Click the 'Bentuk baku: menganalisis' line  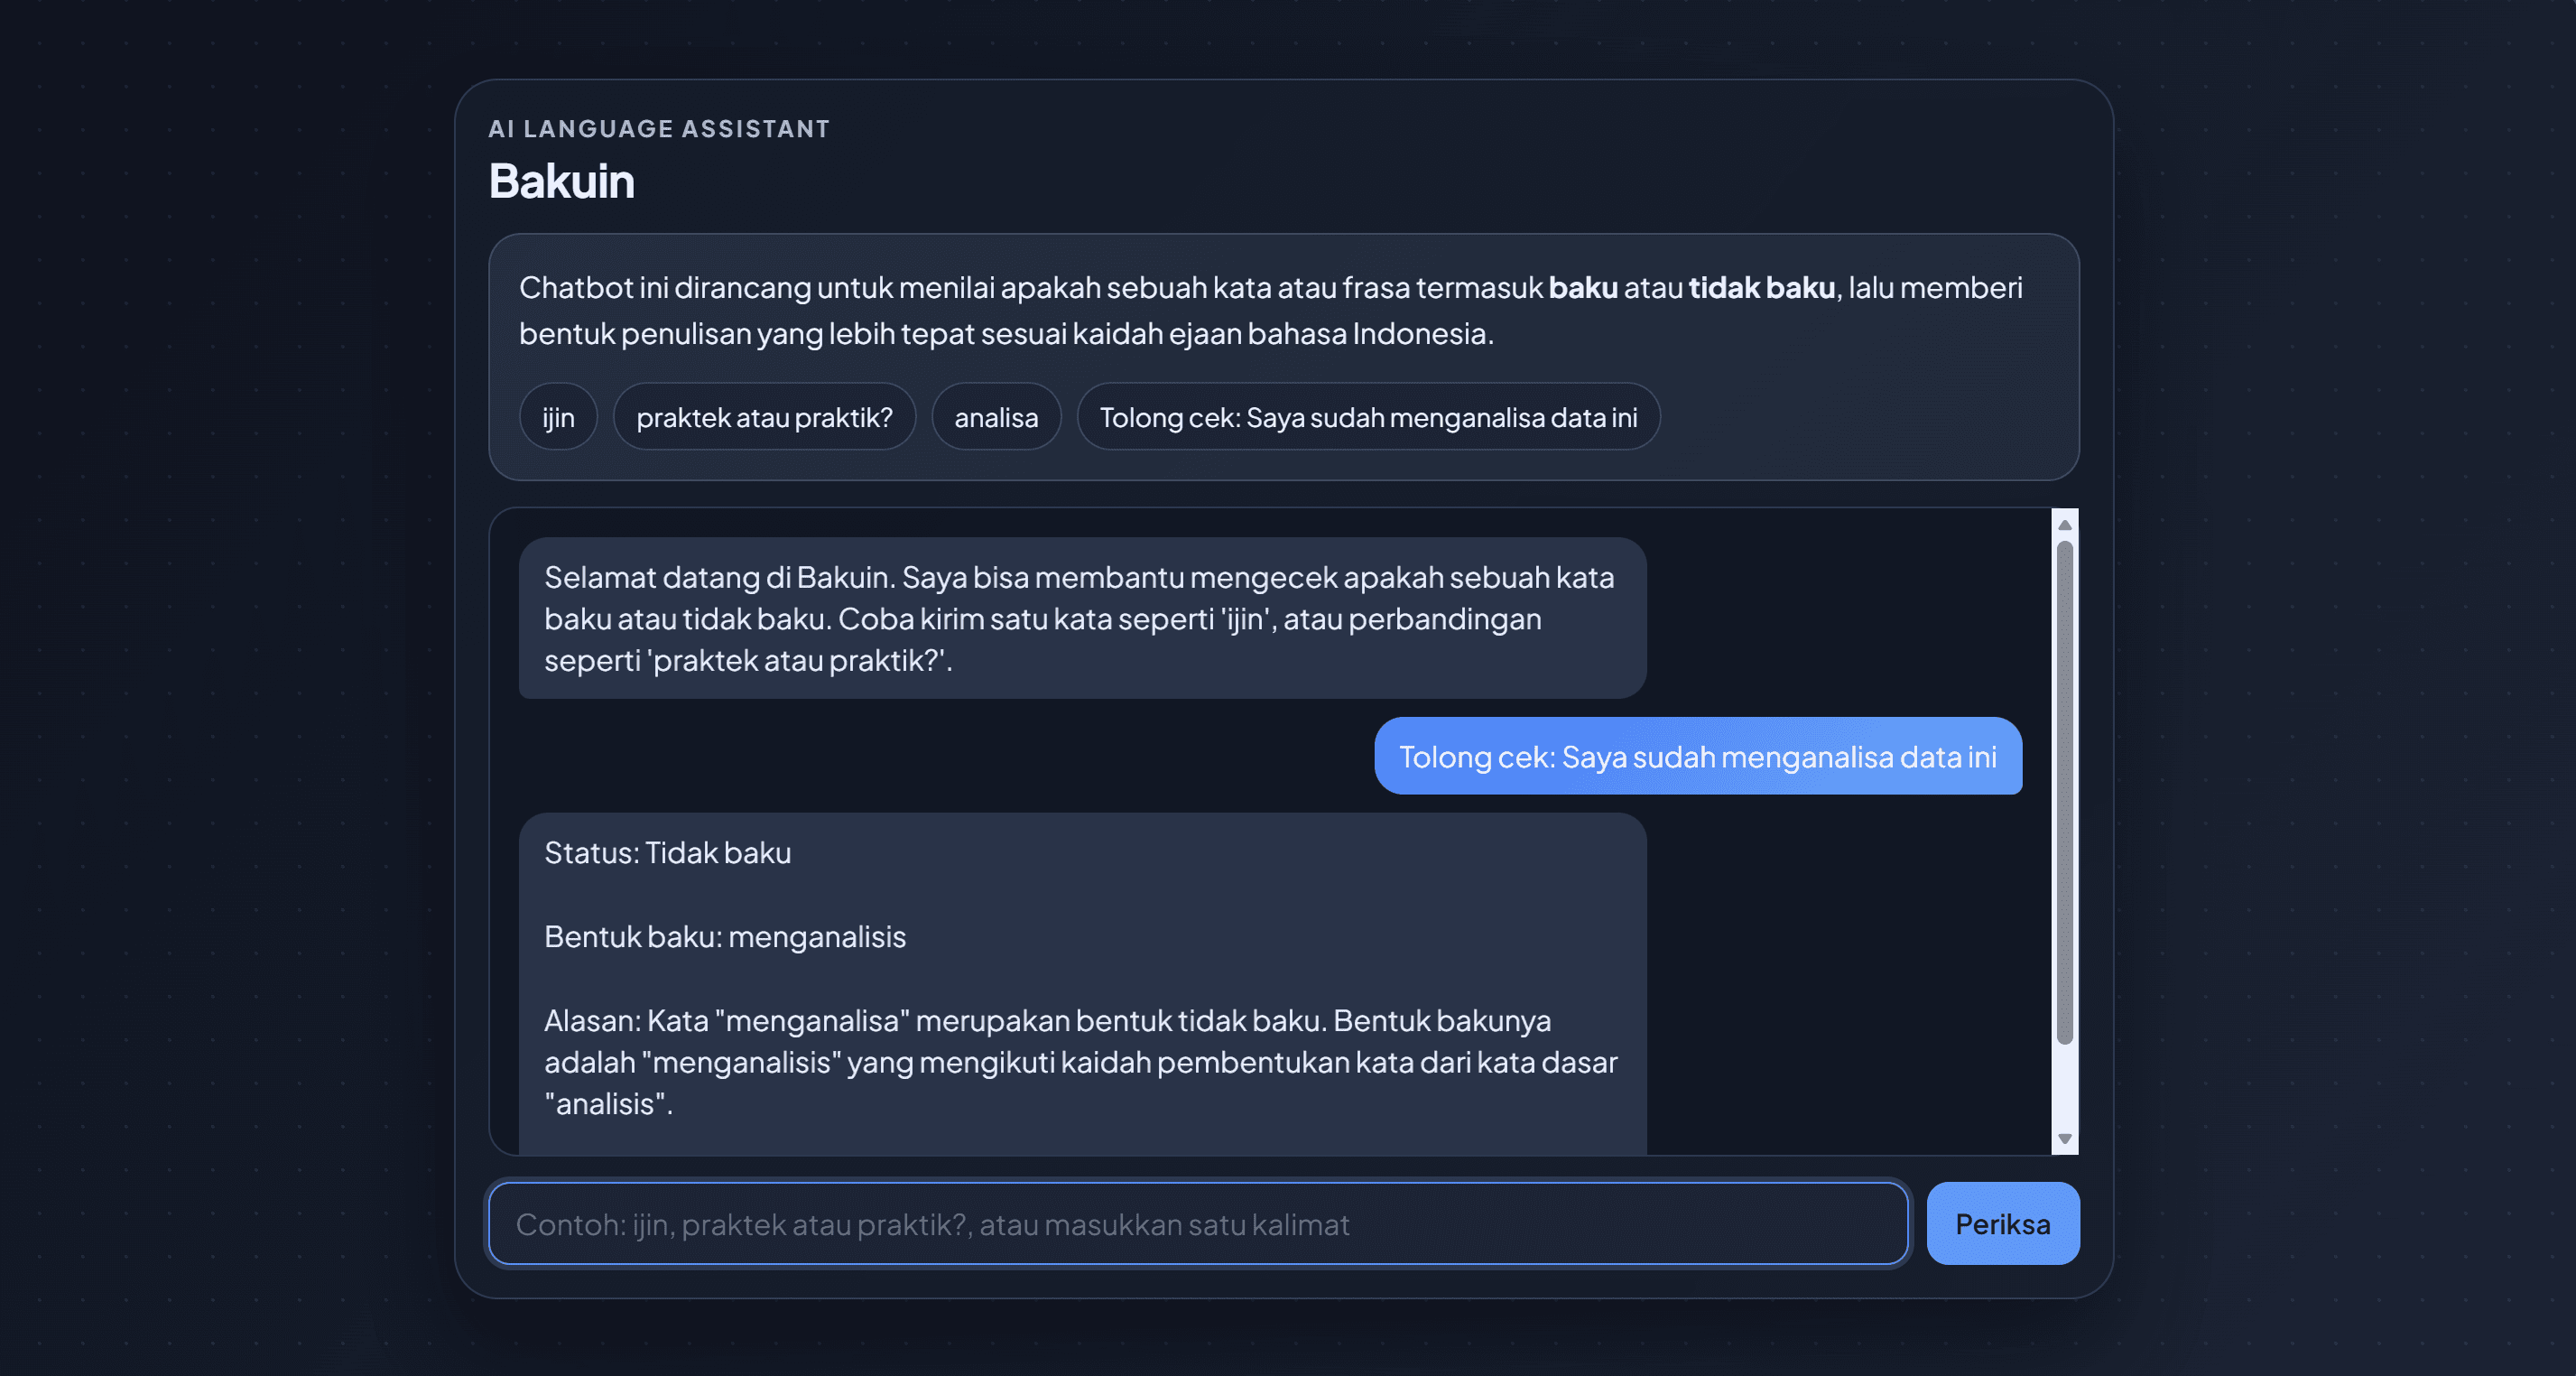click(x=725, y=936)
